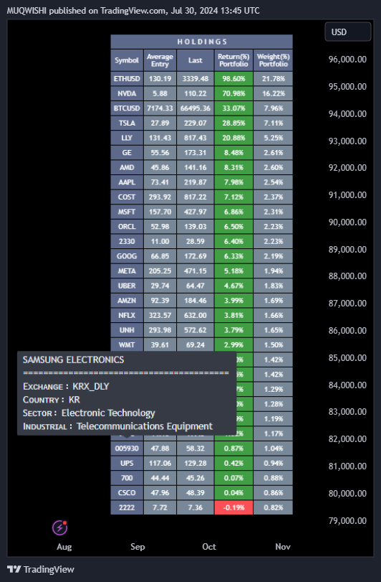The image size is (381, 582).
Task: Click the TradingView logo icon
Action: pyautogui.click(x=14, y=569)
